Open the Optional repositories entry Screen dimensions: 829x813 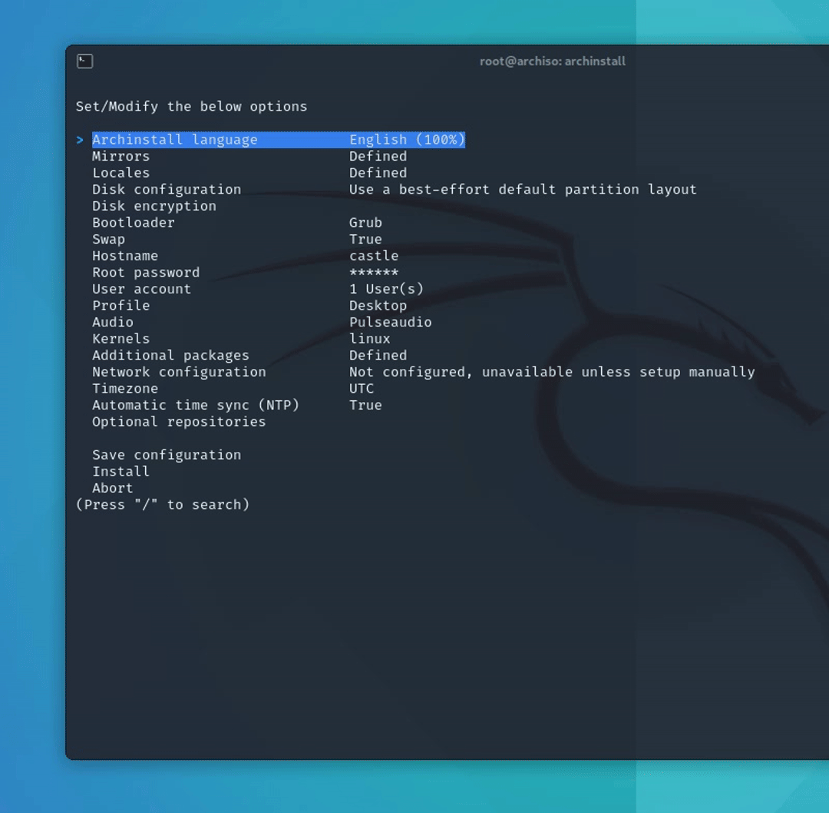[x=179, y=421]
